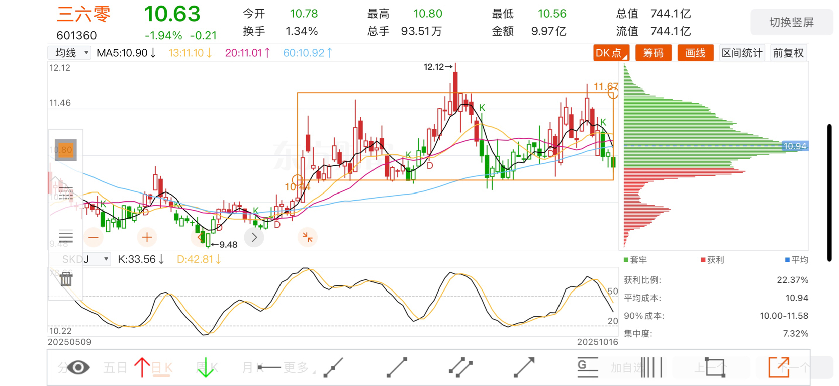This screenshot has width=839, height=386.
Task: Shift chart right with the chevron button
Action: coord(254,237)
